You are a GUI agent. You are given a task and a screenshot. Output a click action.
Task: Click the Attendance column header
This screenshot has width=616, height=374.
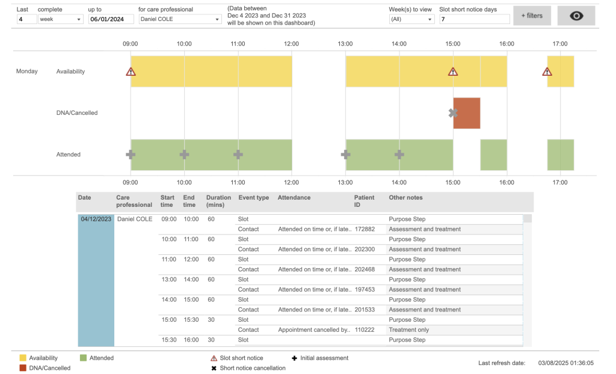(294, 197)
